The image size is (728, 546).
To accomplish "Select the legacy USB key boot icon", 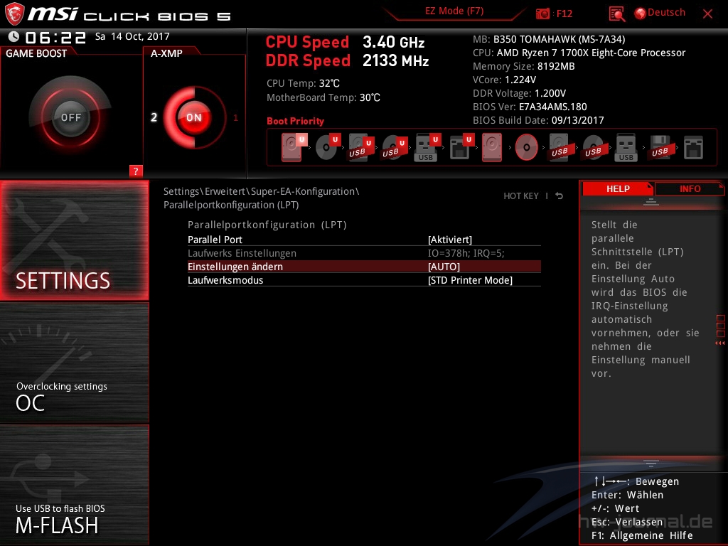I will 626,147.
